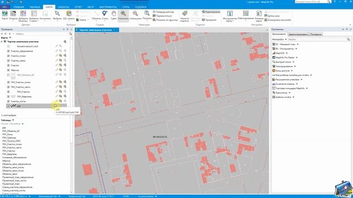Expand the Шаблон отчёта tool dropdown
The height and width of the screenshot is (198, 353).
293,97
